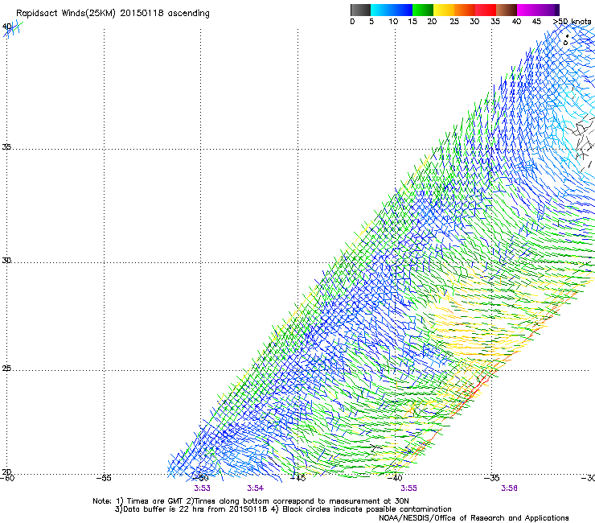Click the black contamination circles in the swath's top right
595x523 pixels.
pos(566,40)
